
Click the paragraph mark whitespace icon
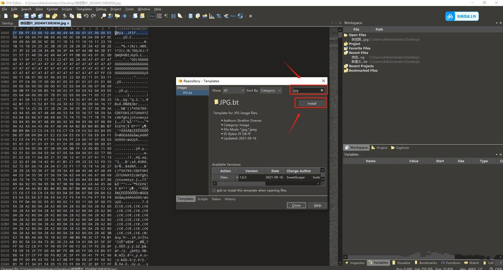[166, 16]
